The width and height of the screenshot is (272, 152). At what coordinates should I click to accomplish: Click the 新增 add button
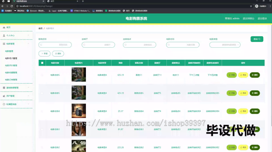(44, 53)
